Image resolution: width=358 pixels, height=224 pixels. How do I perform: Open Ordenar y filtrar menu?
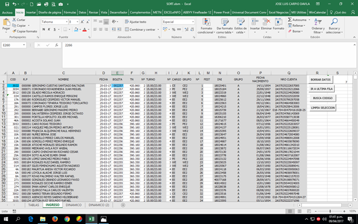pyautogui.click(x=318, y=26)
